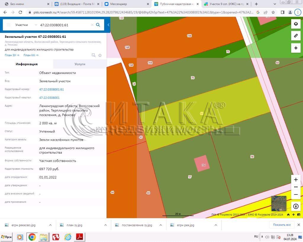
Task: Open downloaded file егрн рекково.jpg
Action: pos(23,225)
